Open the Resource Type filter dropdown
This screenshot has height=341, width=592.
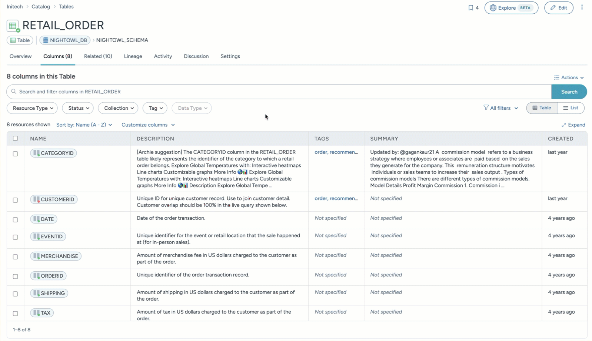coord(32,108)
